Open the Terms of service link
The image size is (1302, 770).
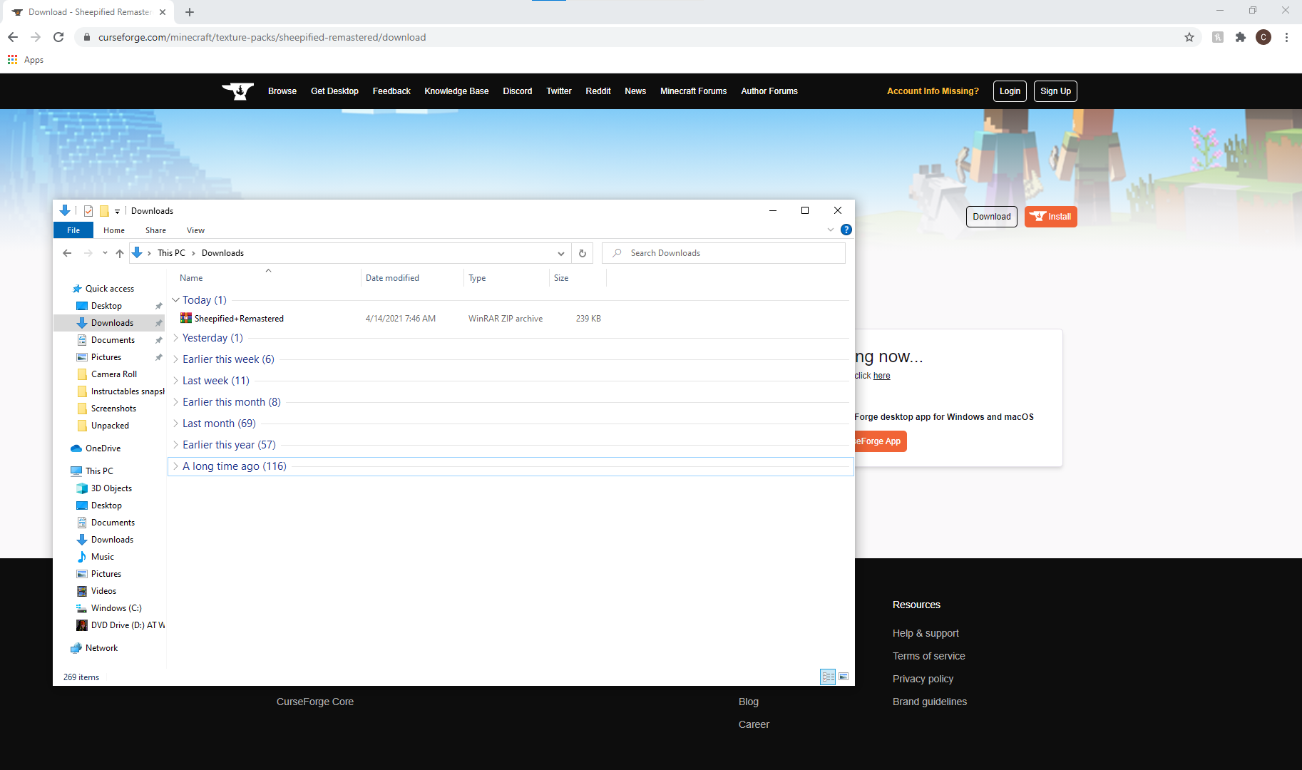[x=928, y=655]
